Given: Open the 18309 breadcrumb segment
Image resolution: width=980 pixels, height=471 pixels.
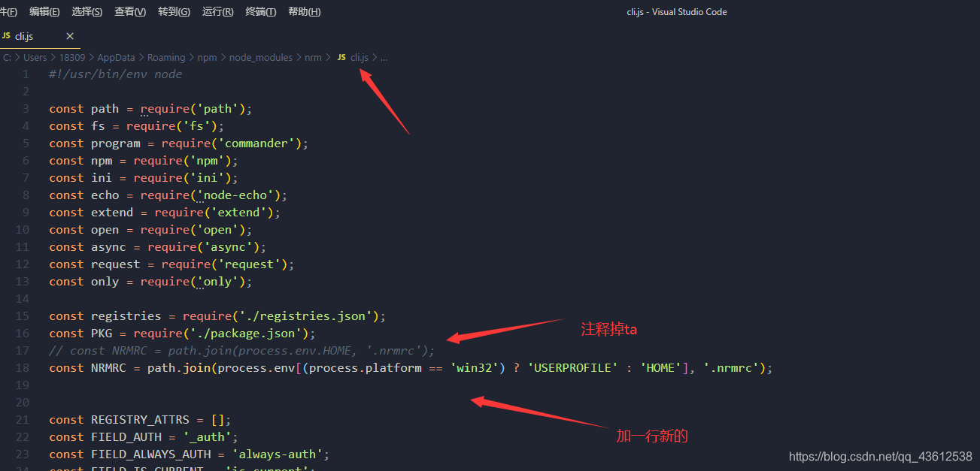Looking at the screenshot, I should coord(72,57).
